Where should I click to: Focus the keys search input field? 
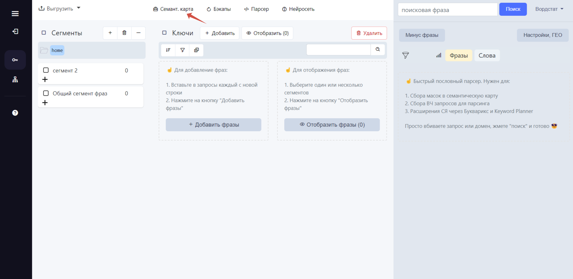click(x=338, y=50)
